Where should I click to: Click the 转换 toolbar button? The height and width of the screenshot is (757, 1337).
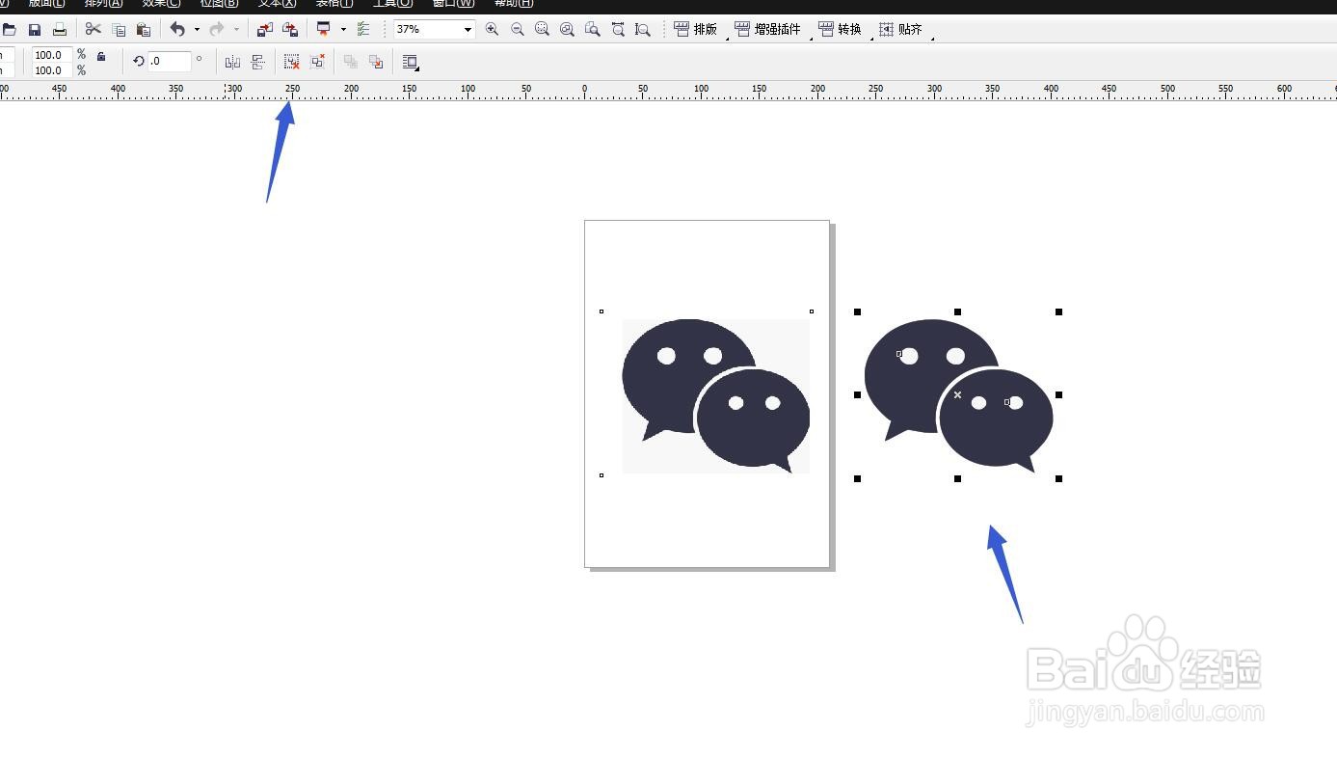click(x=840, y=29)
